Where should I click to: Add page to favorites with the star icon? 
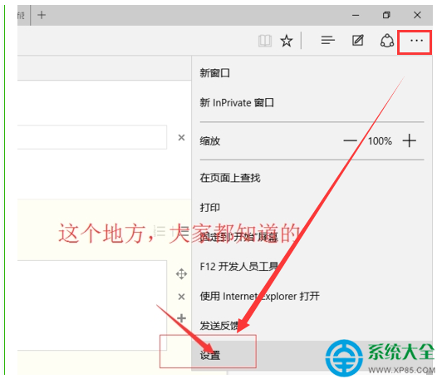click(x=287, y=41)
